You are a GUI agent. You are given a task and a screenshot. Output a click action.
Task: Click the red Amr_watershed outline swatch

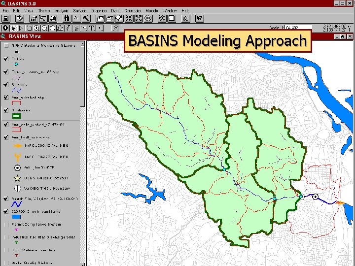point(16,103)
